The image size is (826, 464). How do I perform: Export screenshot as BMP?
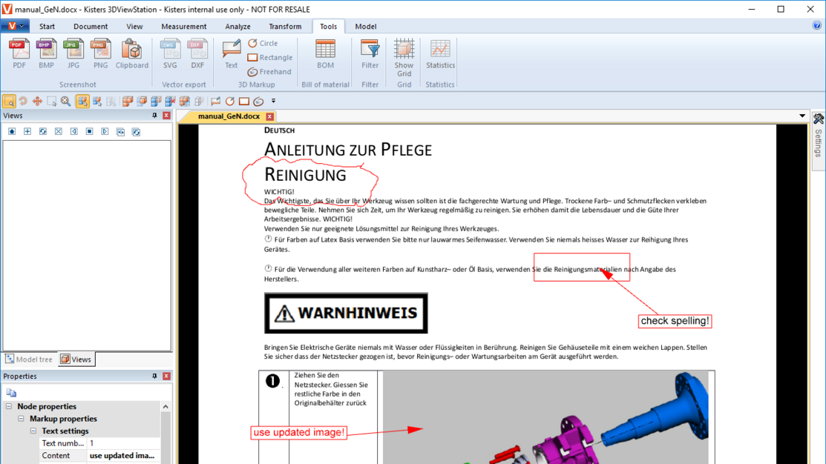click(46, 53)
